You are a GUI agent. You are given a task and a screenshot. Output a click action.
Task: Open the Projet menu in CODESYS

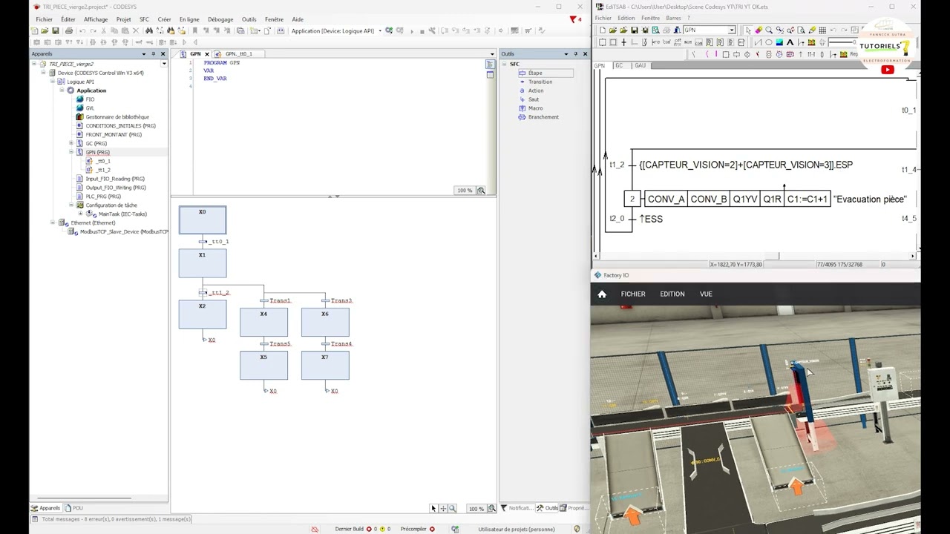pyautogui.click(x=123, y=19)
